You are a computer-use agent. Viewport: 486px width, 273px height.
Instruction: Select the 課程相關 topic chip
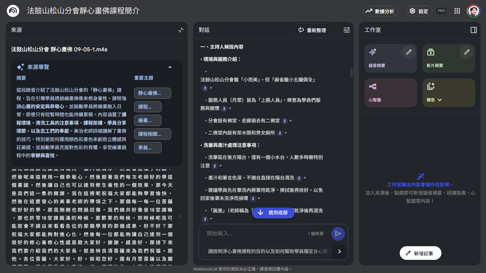point(152,134)
